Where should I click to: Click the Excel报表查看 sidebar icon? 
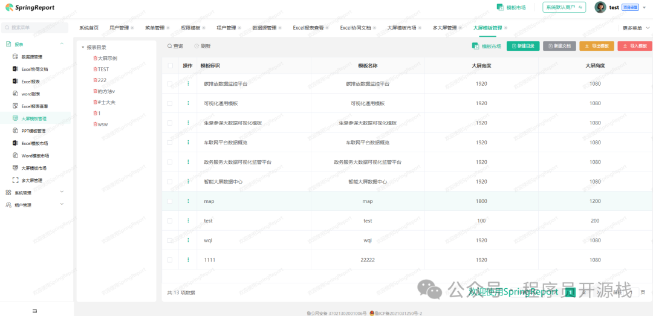[15, 106]
